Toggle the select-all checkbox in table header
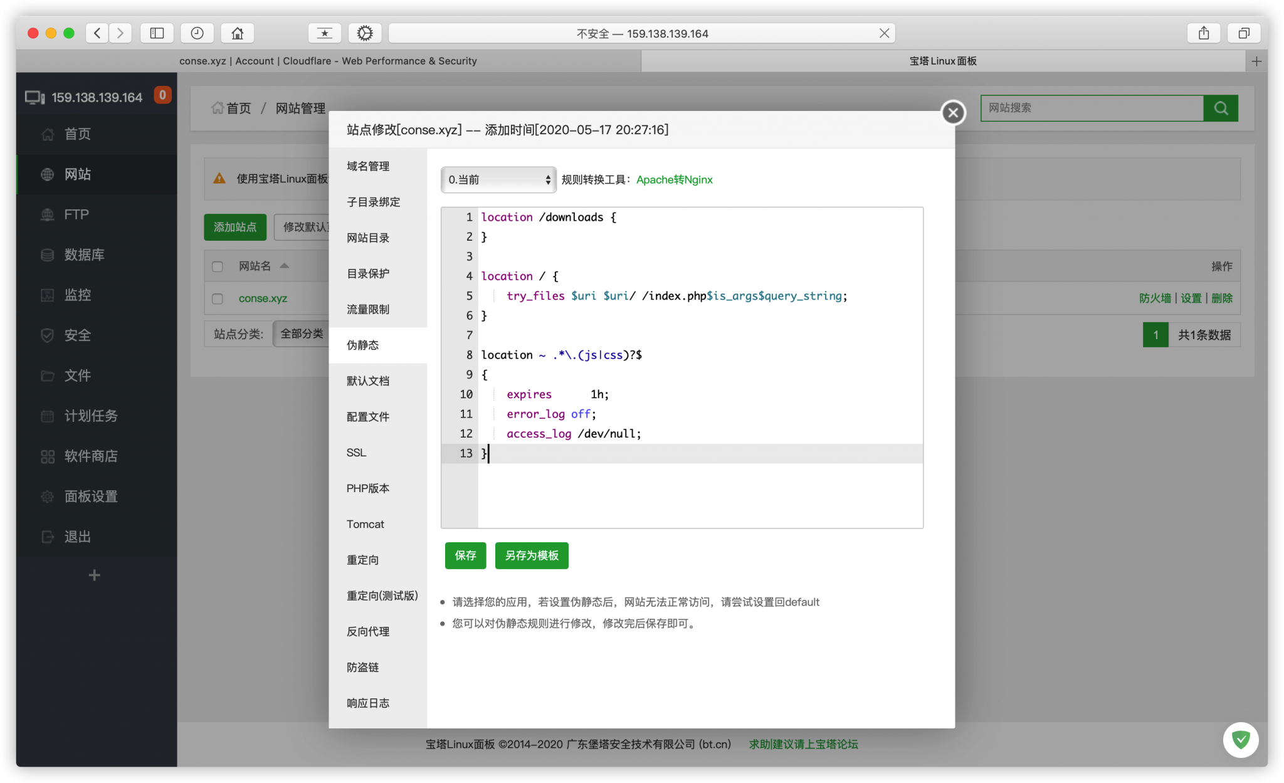The image size is (1284, 783). click(x=218, y=266)
